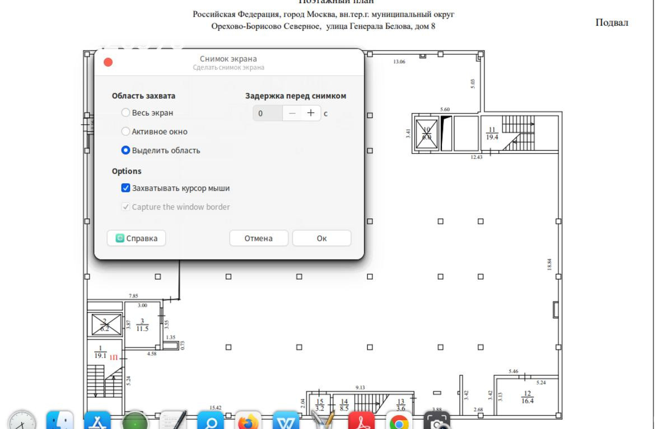
Task: Open the blue magnifier search dock icon
Action: [x=211, y=421]
